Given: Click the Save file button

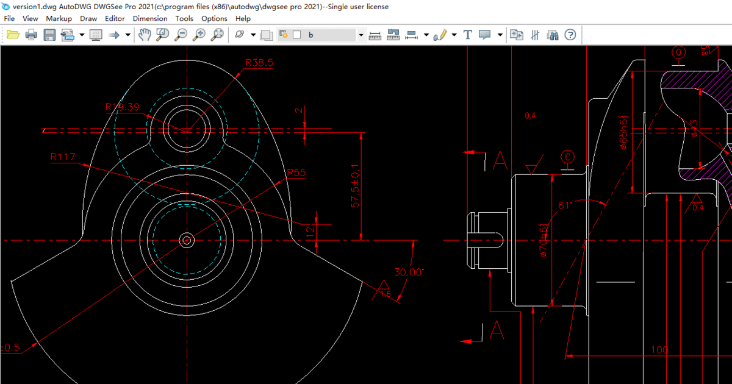Looking at the screenshot, I should coord(49,35).
